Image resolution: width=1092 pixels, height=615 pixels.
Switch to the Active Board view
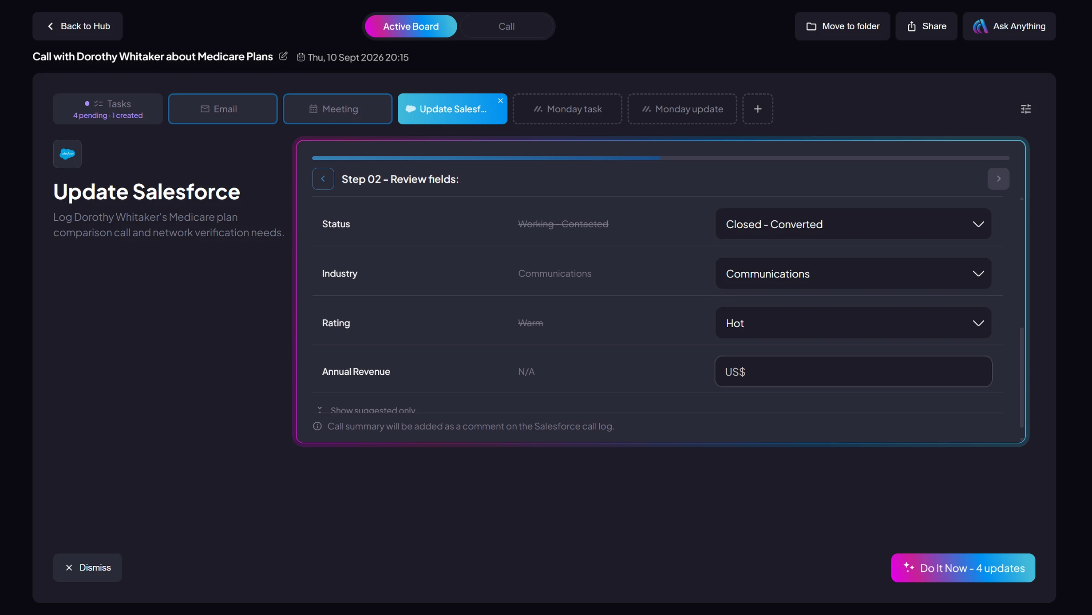(x=411, y=26)
